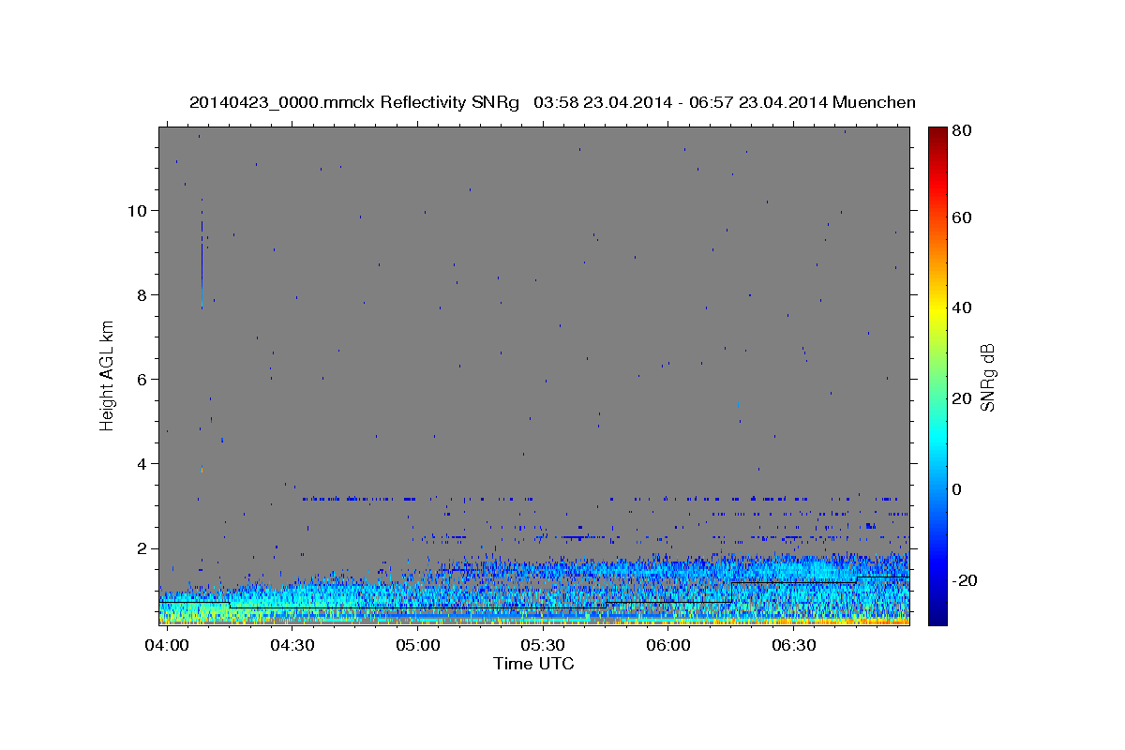Viewport: 1125px width, 750px height.
Task: Click the height tick label 8
Action: click(x=142, y=294)
